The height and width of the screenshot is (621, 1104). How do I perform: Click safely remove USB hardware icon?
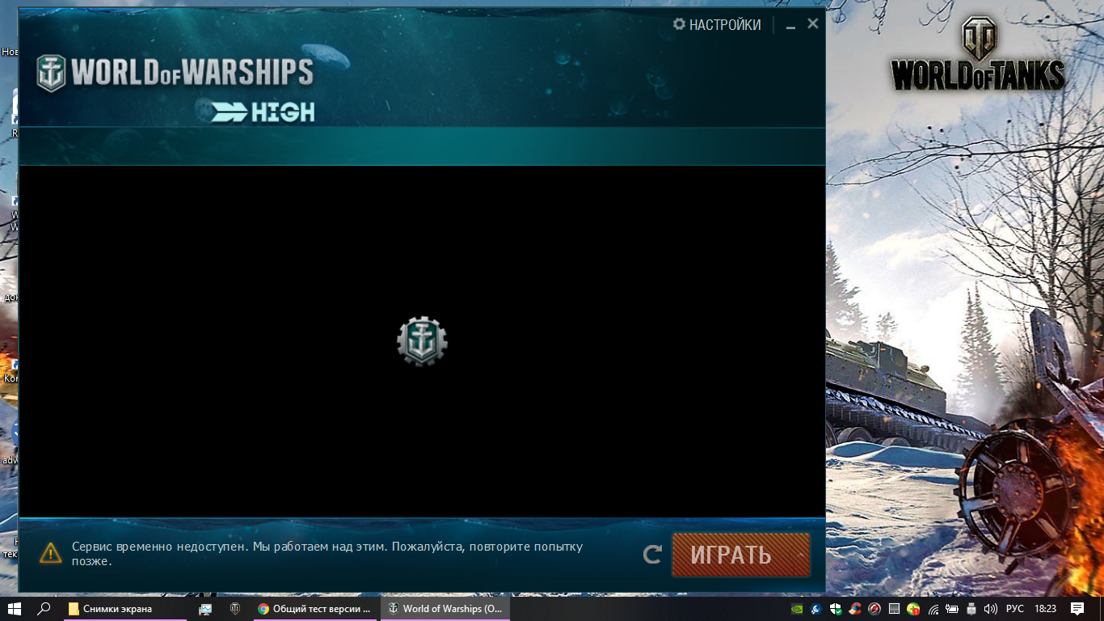click(971, 609)
